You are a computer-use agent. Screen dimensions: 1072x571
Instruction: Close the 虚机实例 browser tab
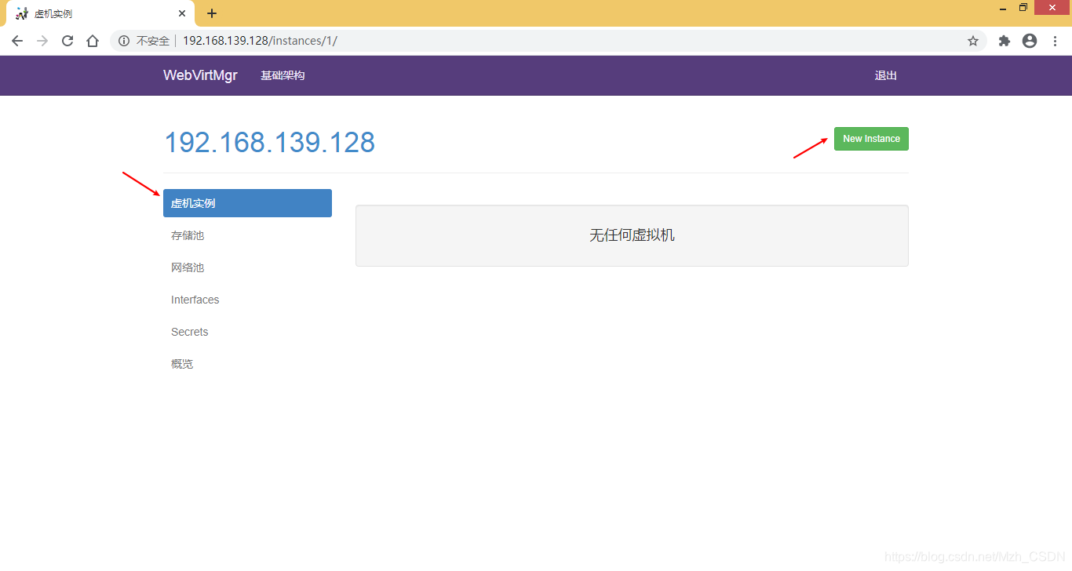tap(182, 13)
